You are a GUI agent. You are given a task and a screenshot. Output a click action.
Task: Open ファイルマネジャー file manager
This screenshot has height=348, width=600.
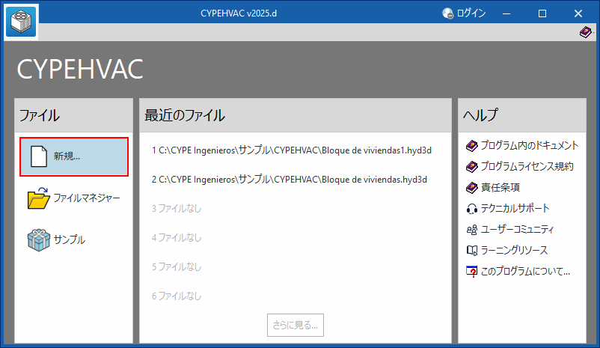(x=74, y=198)
